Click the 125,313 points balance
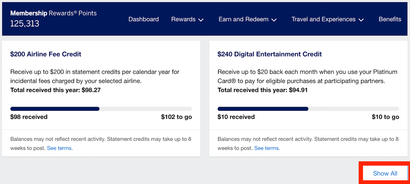The image size is (410, 184). pyautogui.click(x=25, y=24)
